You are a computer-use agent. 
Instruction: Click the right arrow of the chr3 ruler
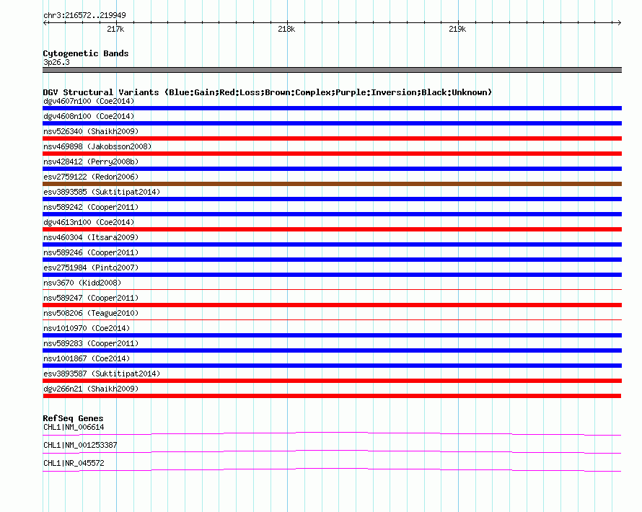619,23
